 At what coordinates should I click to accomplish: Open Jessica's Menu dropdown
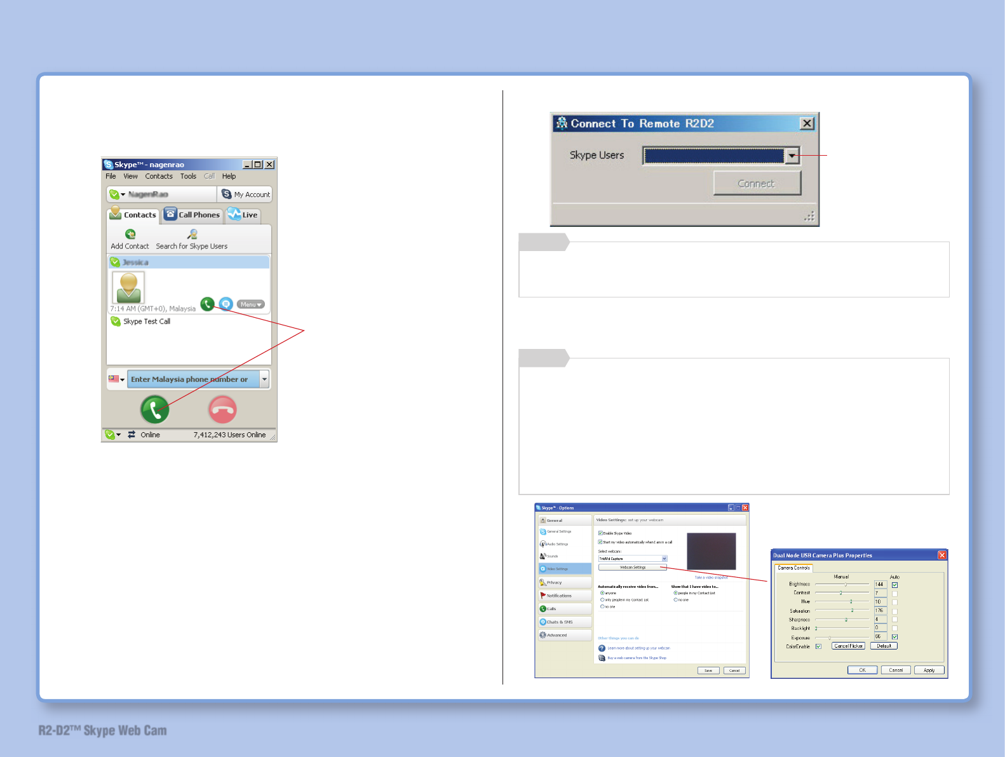pyautogui.click(x=251, y=304)
